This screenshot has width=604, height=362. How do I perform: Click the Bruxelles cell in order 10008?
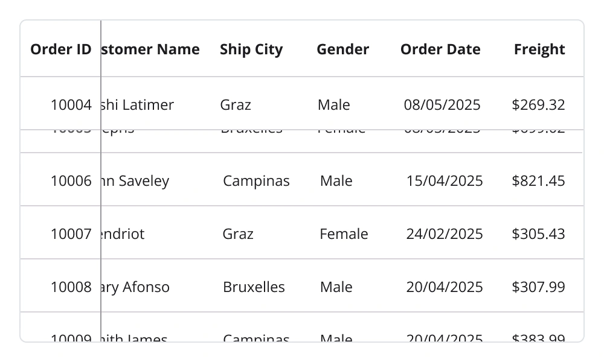254,287
